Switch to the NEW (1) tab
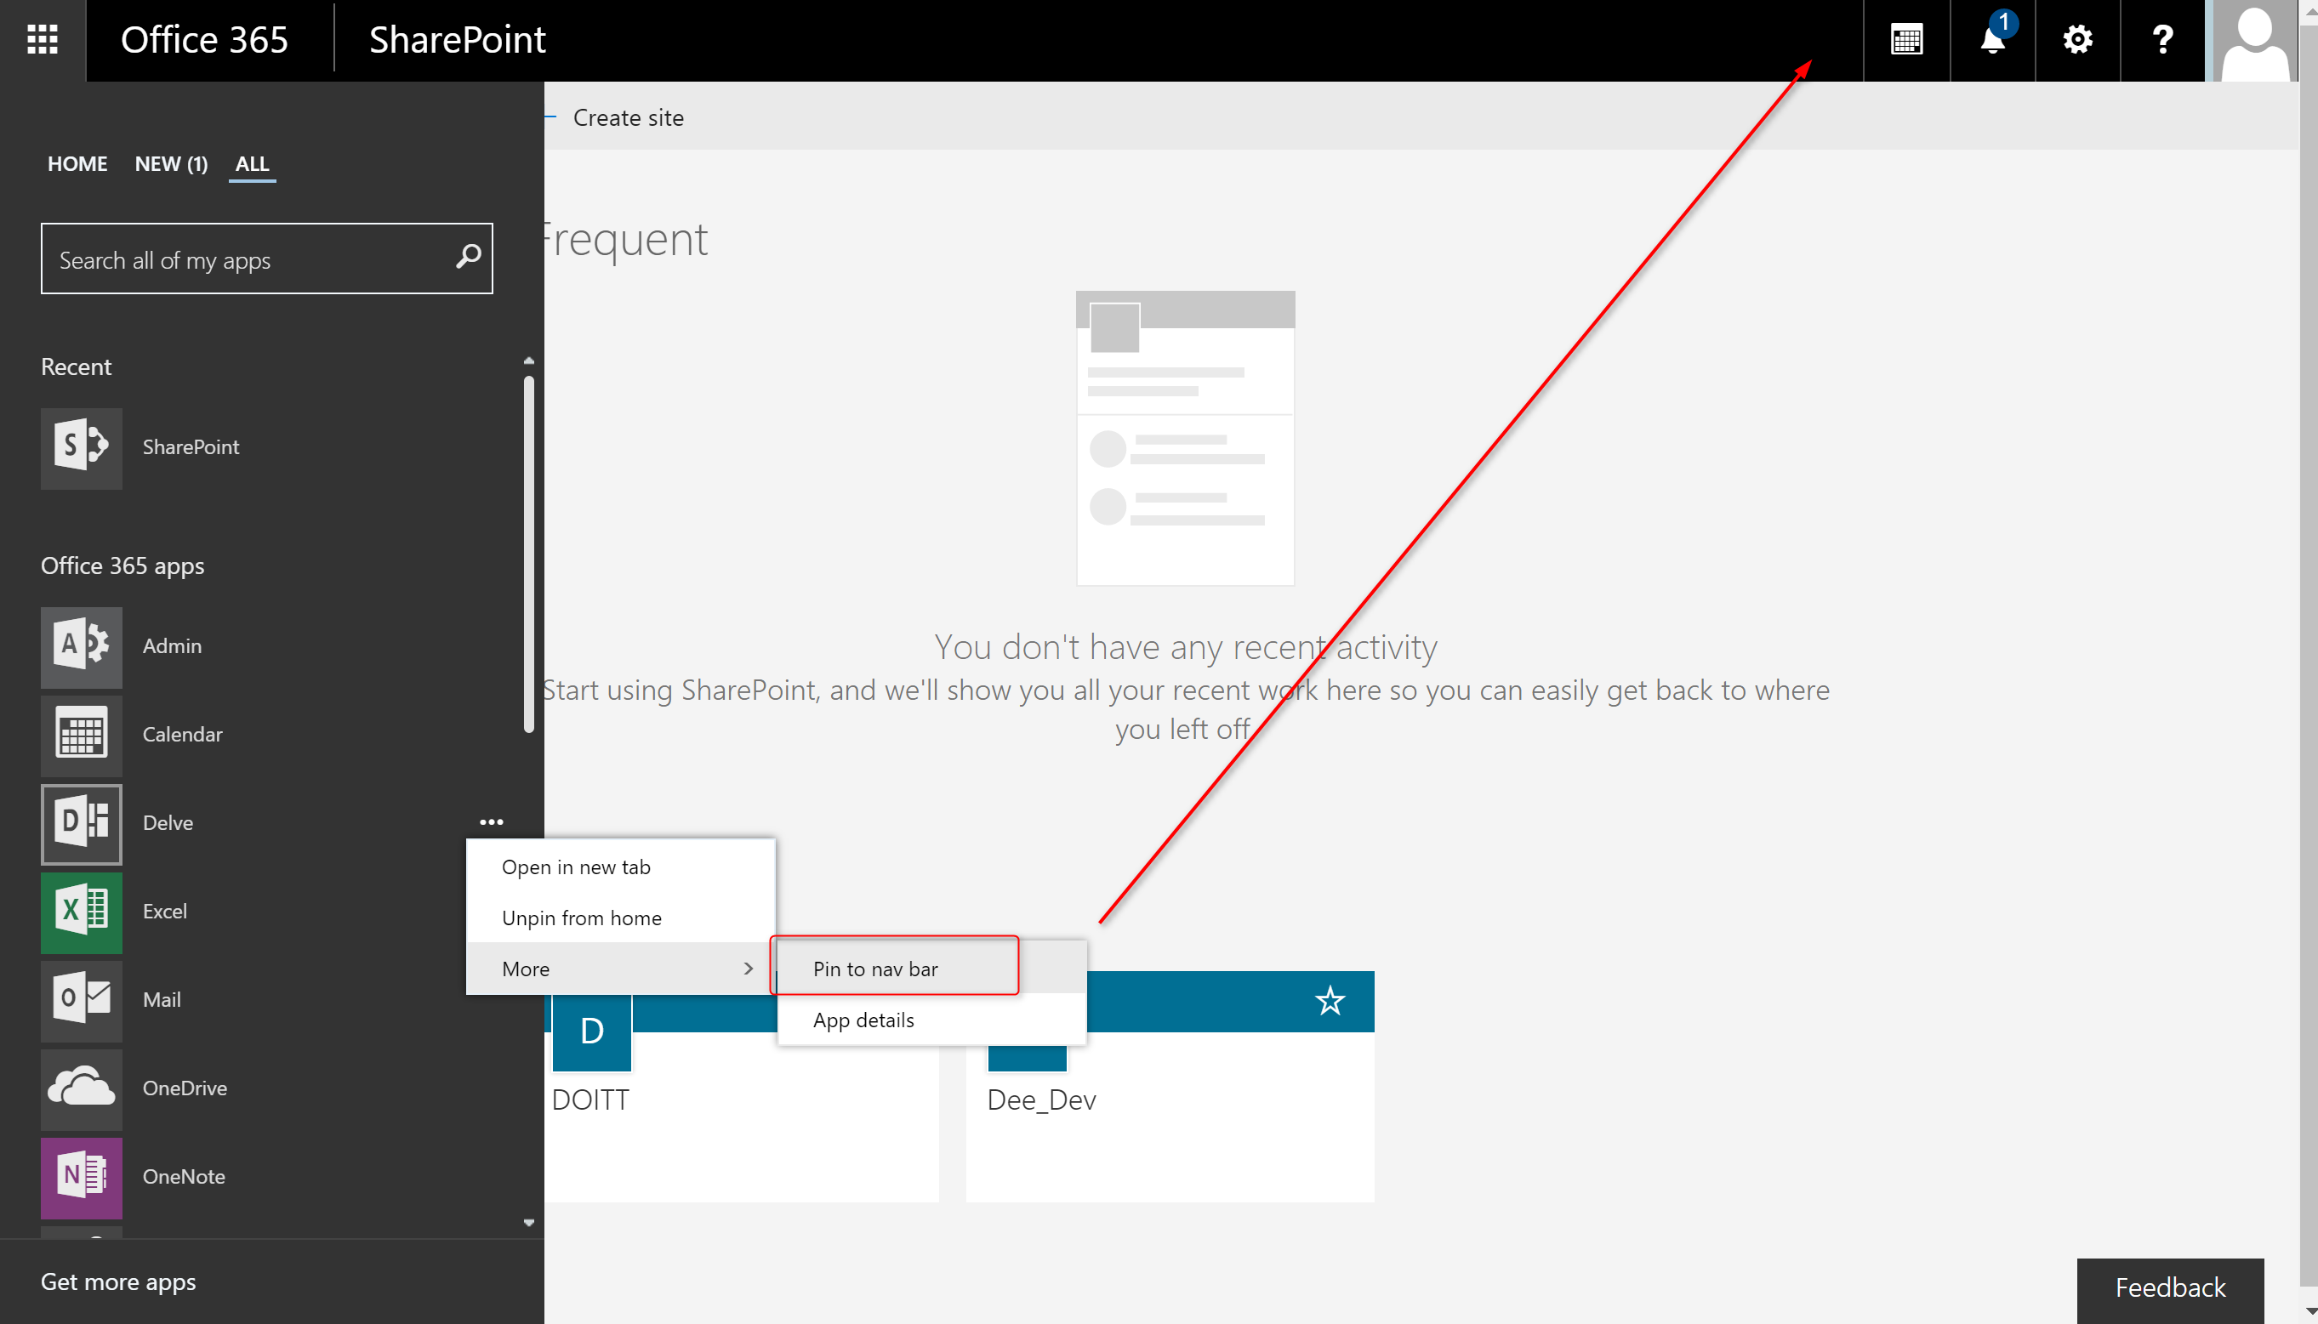Screen dimensions: 2318x1324 point(171,163)
